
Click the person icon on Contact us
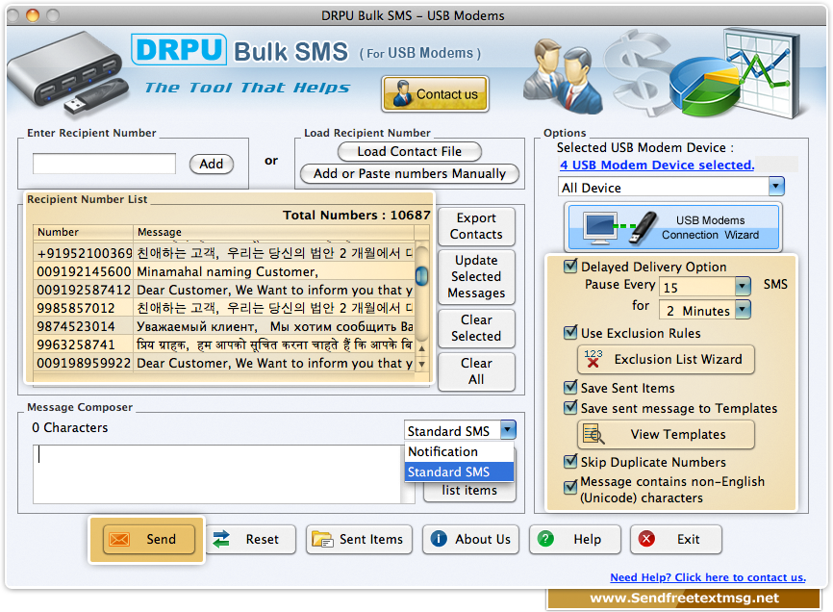tap(403, 93)
